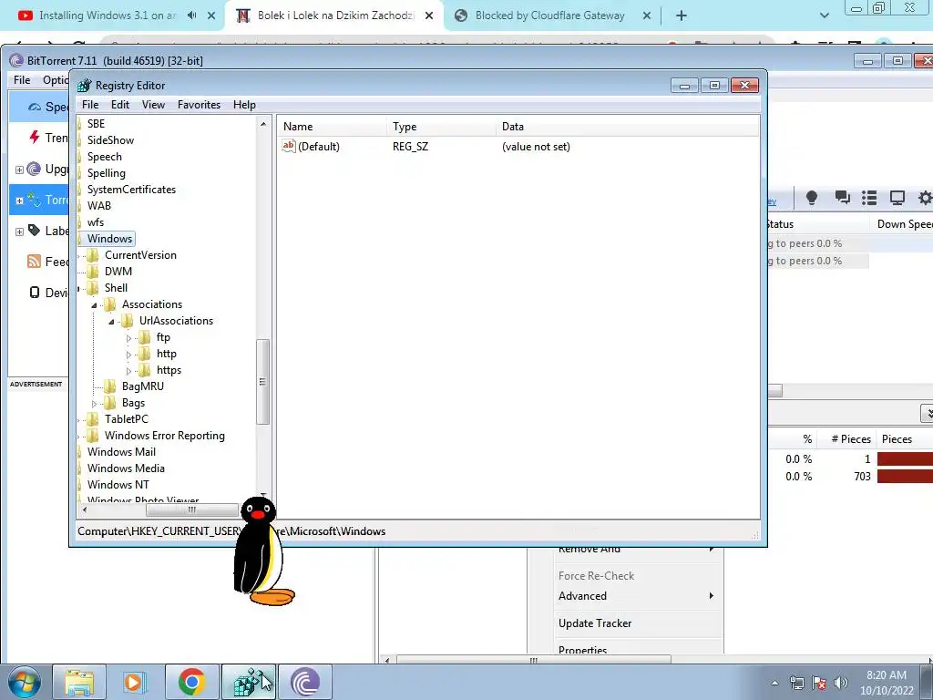The image size is (933, 700).
Task: Collapse the Associations key
Action: tap(94, 305)
